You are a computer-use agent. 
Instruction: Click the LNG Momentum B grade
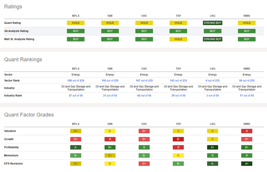tap(212, 155)
